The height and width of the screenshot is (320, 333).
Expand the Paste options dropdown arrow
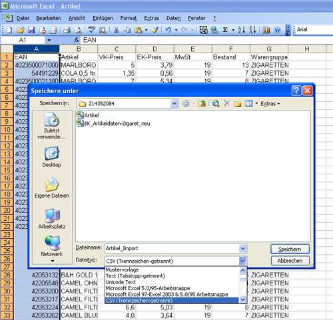coord(147,30)
